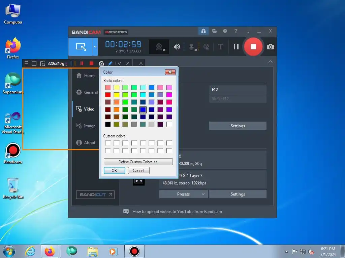Click Define Custom Colors button
This screenshot has height=258, width=345.
pos(138,162)
